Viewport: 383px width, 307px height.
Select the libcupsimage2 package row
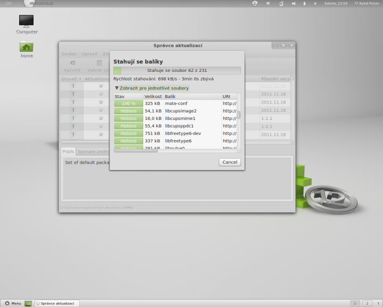176,111
